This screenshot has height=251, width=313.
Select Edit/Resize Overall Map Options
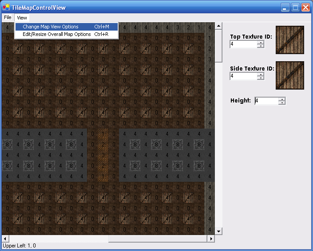[x=57, y=34]
